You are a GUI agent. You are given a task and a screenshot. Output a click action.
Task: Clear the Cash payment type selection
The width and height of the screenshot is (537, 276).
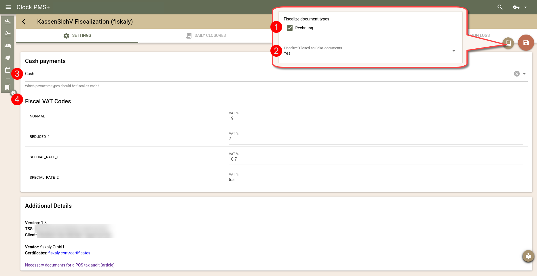tap(517, 74)
